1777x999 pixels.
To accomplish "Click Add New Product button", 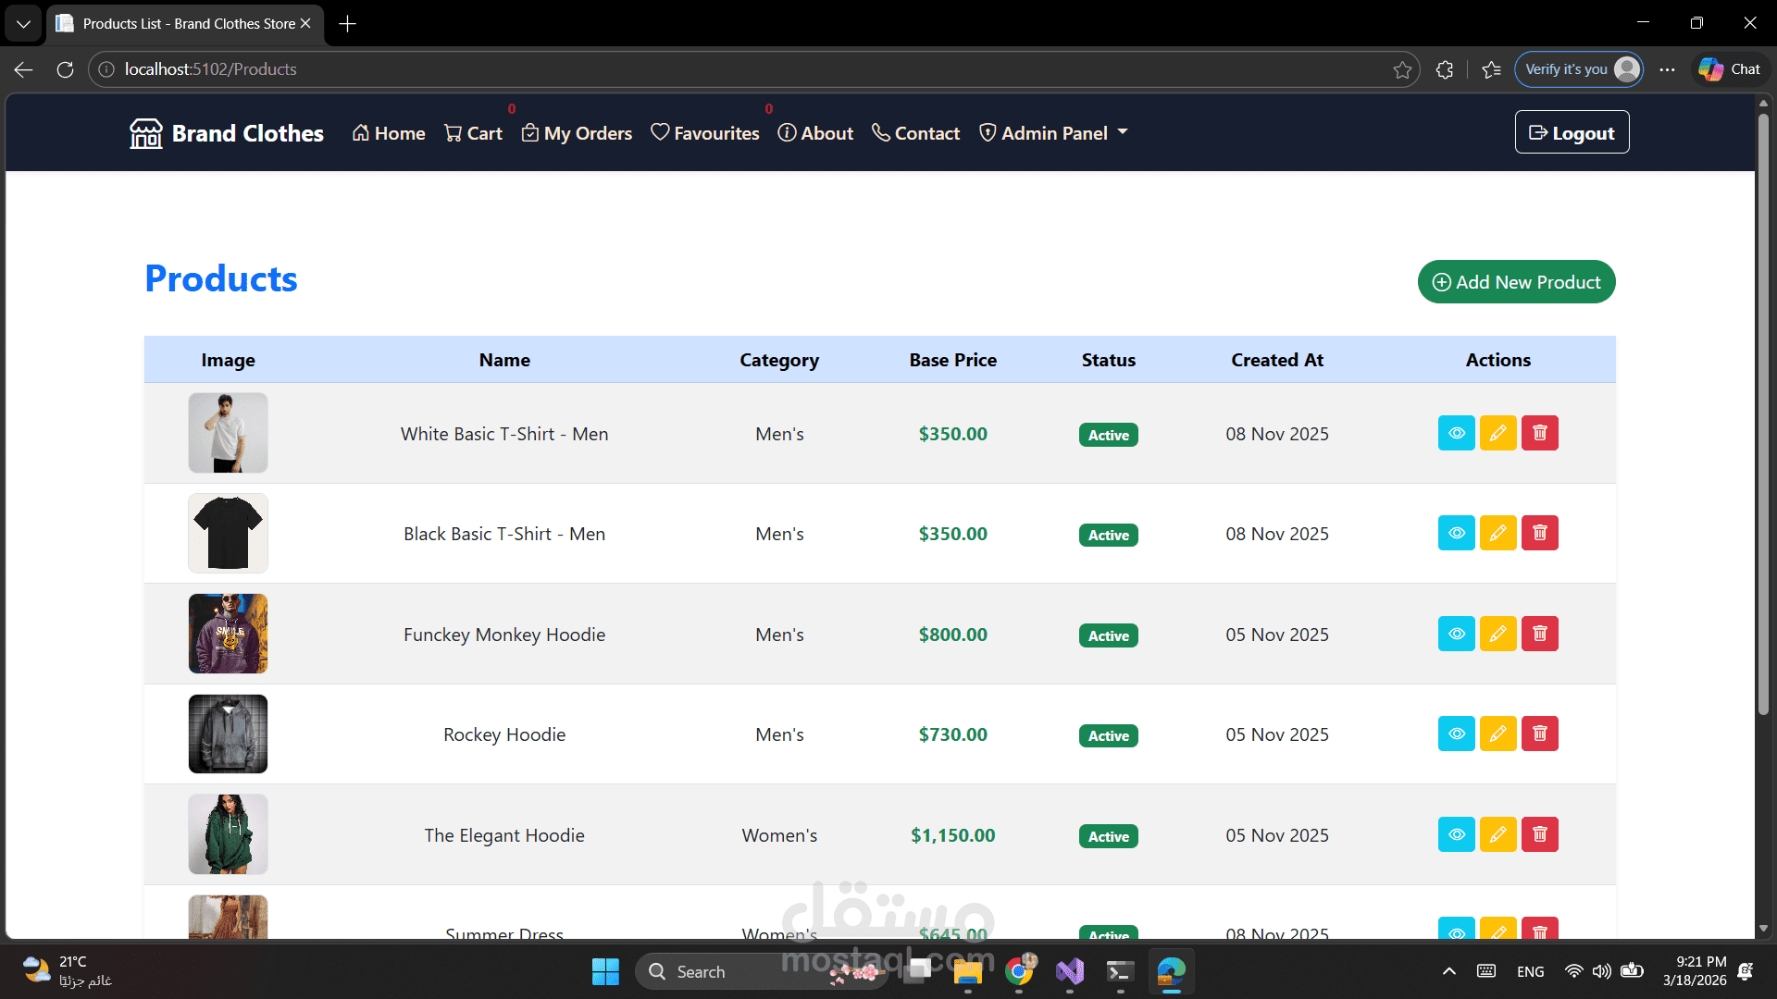I will coord(1516,282).
